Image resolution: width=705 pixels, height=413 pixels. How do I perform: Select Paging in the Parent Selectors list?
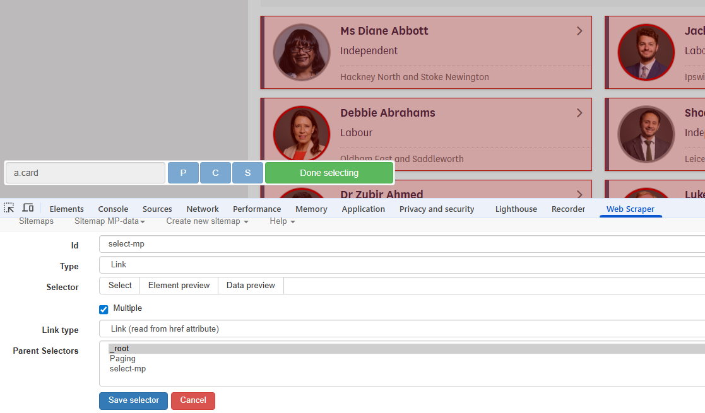(x=122, y=358)
